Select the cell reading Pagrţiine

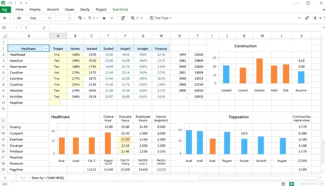tap(28, 169)
